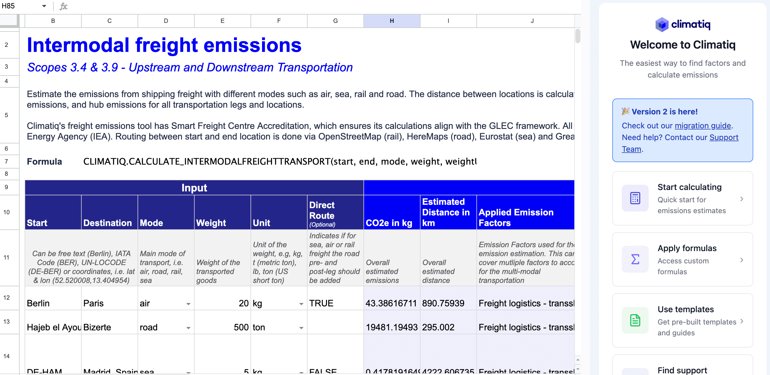
Task: Click the document icon for Use templates
Action: coord(635,320)
